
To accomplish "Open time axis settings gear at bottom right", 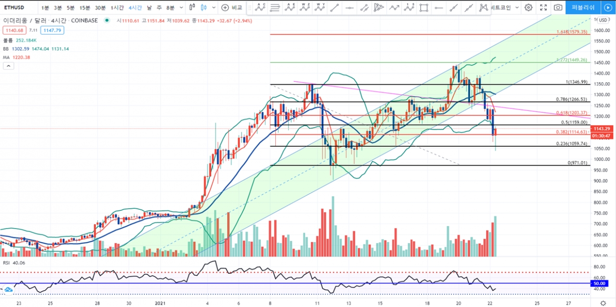I will (x=603, y=303).
